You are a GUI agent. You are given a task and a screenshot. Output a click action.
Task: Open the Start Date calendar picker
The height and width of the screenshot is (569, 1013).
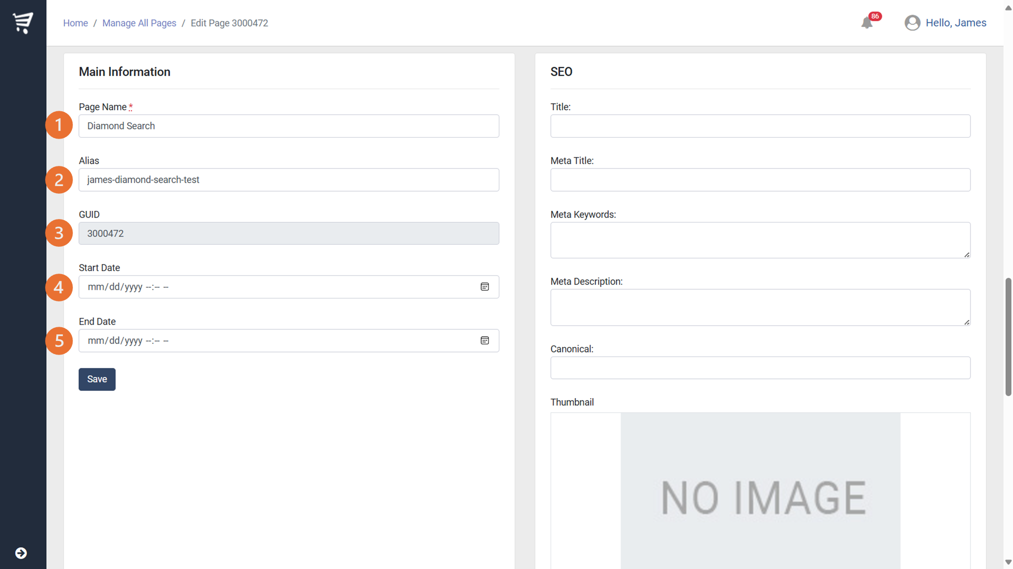485,287
